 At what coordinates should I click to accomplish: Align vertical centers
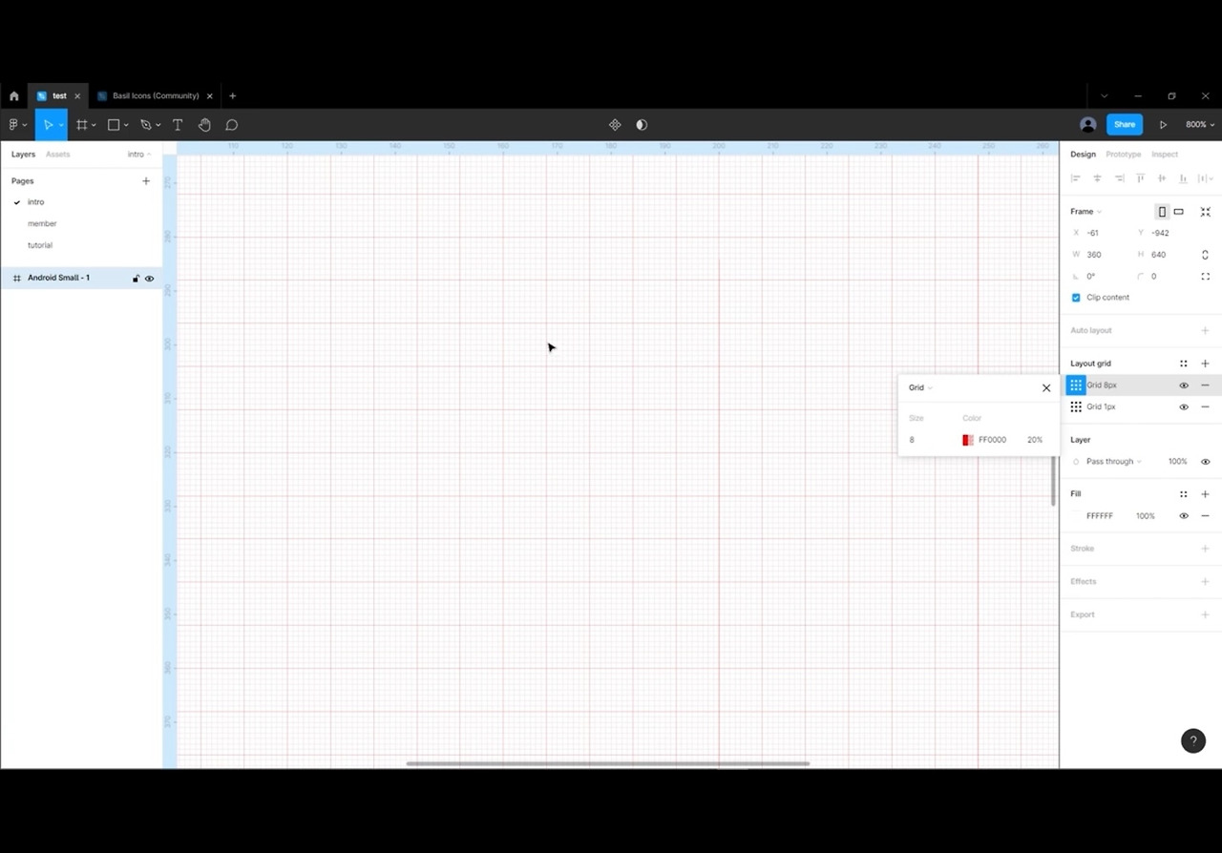[1162, 178]
